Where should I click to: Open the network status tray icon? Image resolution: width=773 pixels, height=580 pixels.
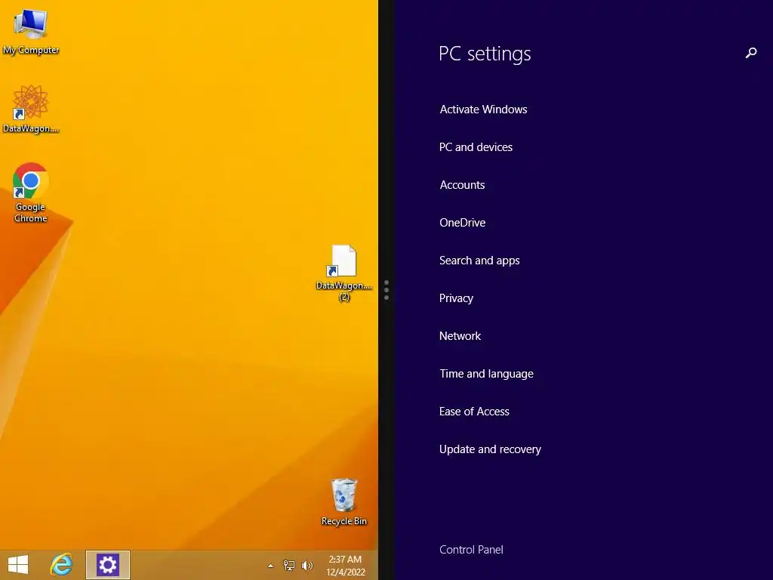coord(289,566)
